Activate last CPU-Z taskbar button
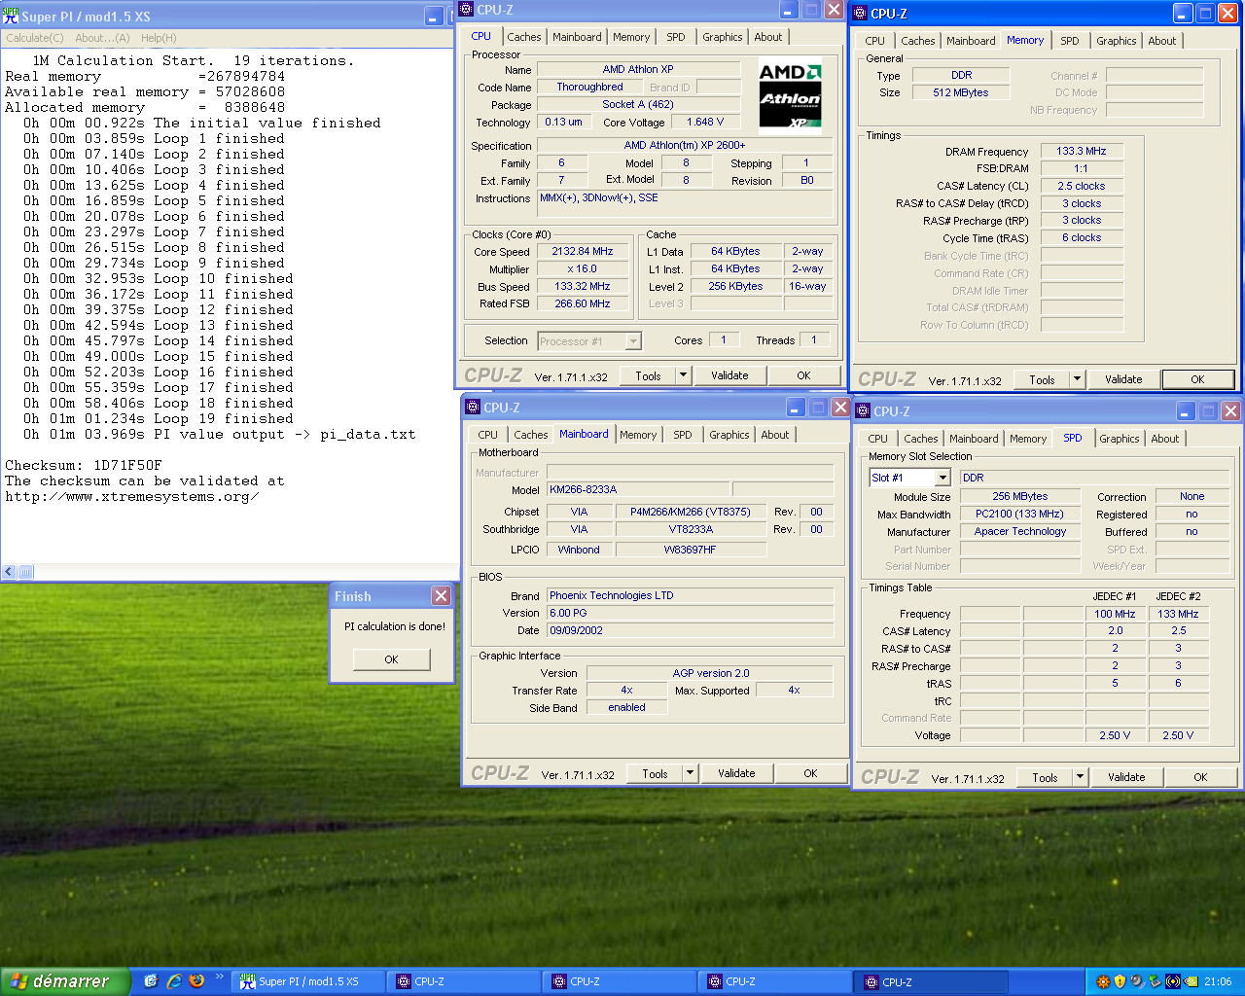Screen dimensions: 1245x996 coord(930,982)
